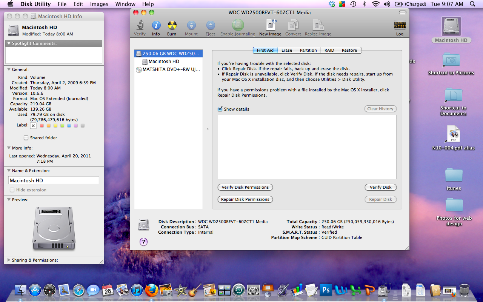Click the Enable Journaling toolbar icon
The image size is (483, 302).
[238, 25]
